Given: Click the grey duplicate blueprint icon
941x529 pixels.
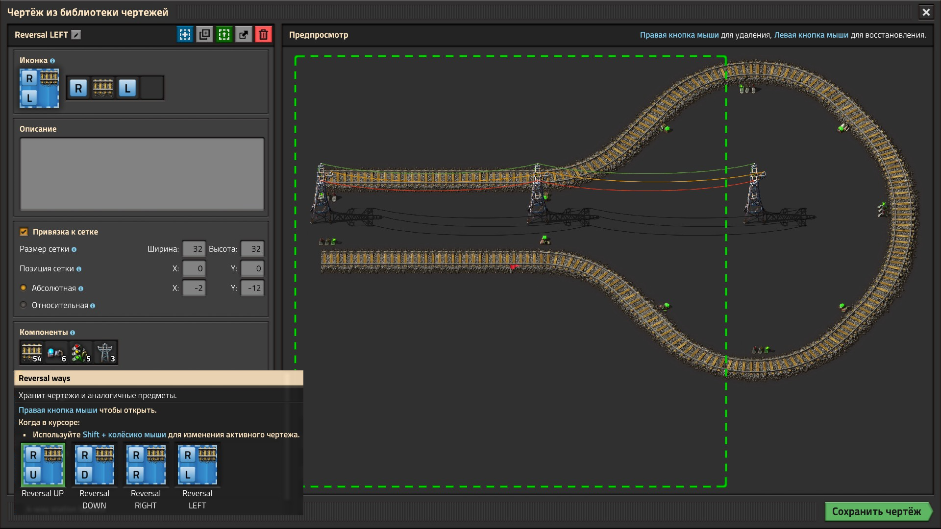Looking at the screenshot, I should pyautogui.click(x=204, y=34).
